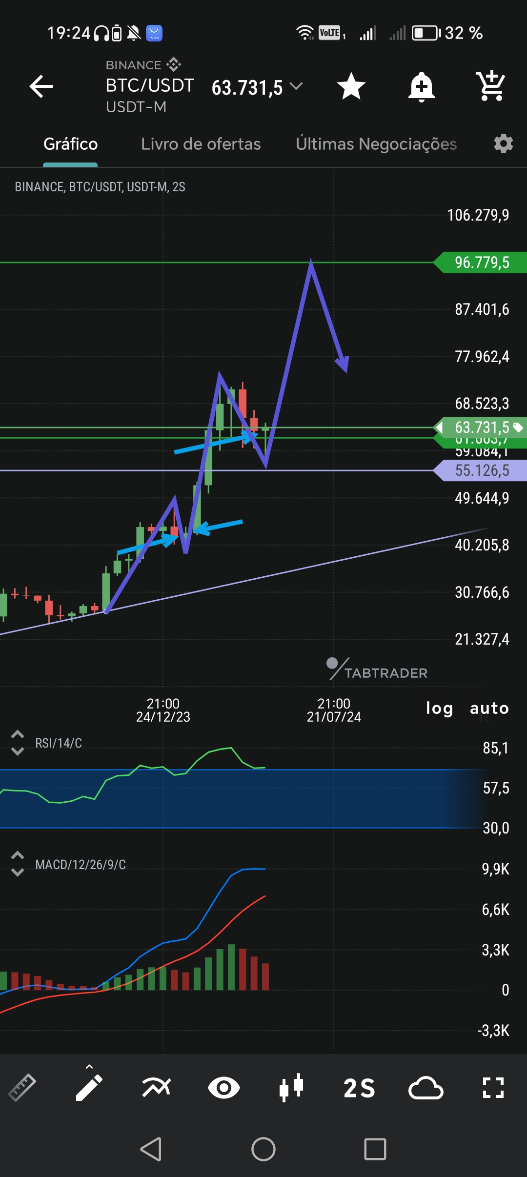Tap the BTC/USDT symbol title

pyautogui.click(x=150, y=85)
